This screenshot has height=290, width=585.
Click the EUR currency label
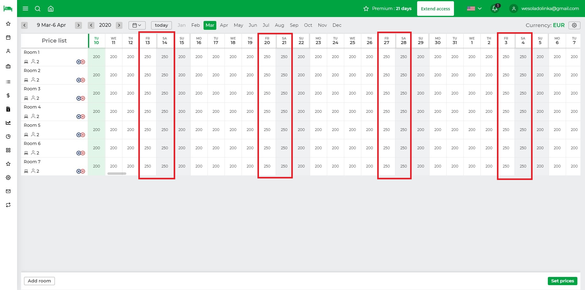point(559,25)
